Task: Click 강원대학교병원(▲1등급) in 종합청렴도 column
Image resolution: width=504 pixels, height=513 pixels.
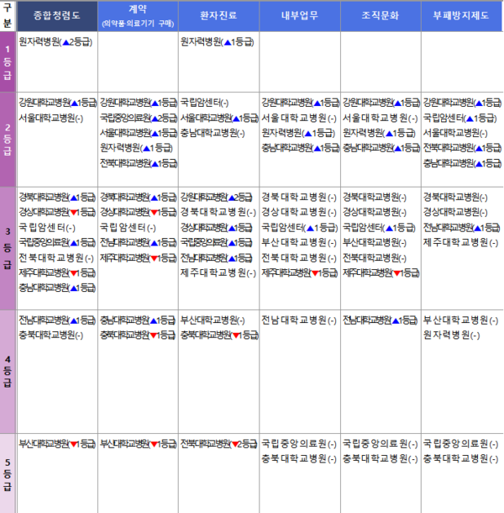Action: click(57, 103)
